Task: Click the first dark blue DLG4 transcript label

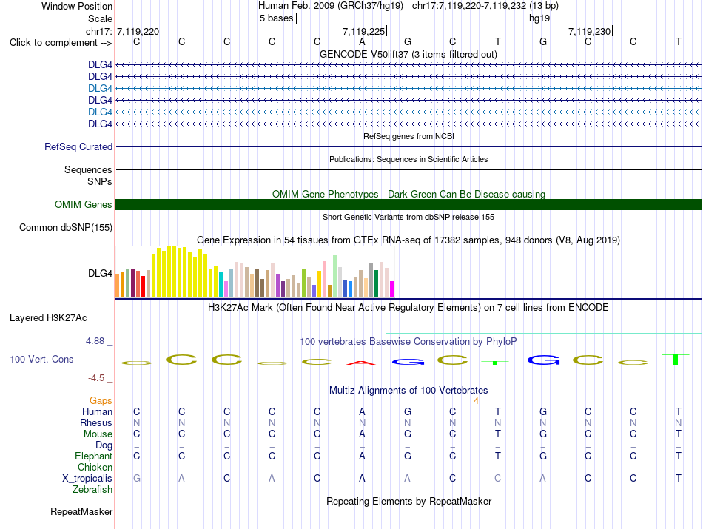Action: tap(100, 64)
